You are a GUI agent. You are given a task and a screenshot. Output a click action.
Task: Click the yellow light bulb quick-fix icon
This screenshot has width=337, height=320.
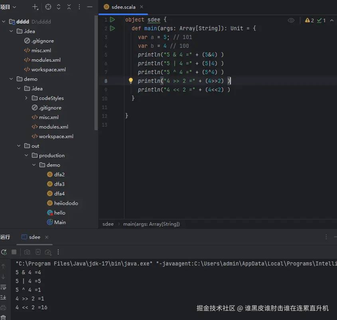coord(130,81)
